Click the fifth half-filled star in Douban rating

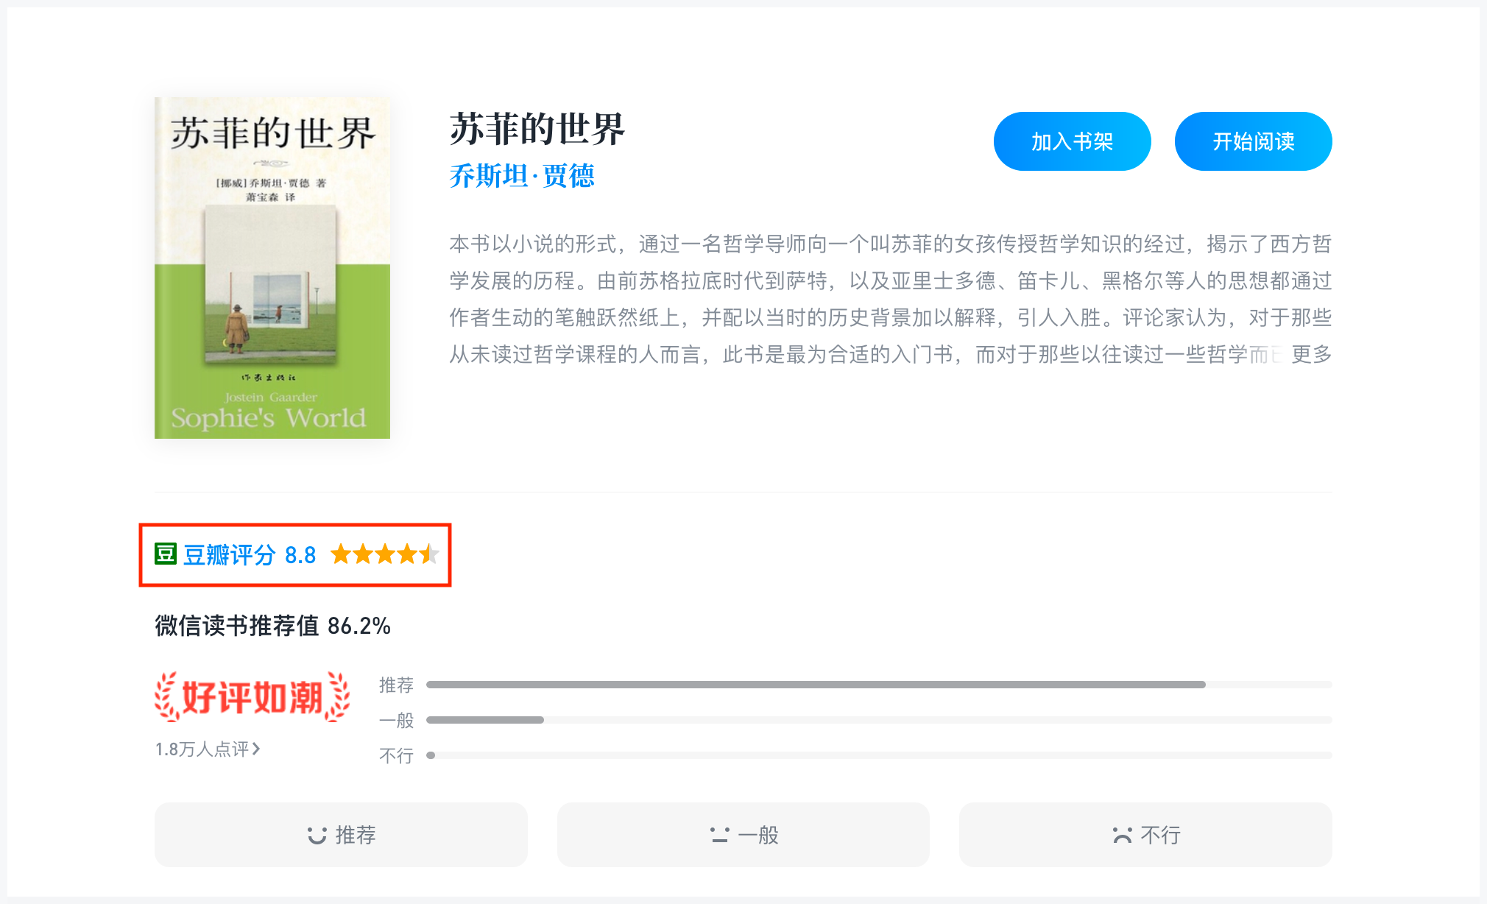click(x=430, y=554)
